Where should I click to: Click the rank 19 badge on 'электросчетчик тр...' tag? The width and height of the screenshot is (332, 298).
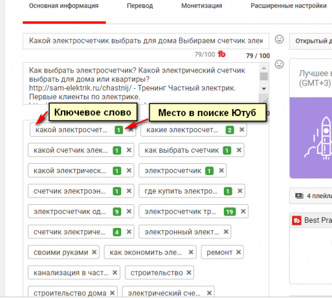(x=230, y=212)
